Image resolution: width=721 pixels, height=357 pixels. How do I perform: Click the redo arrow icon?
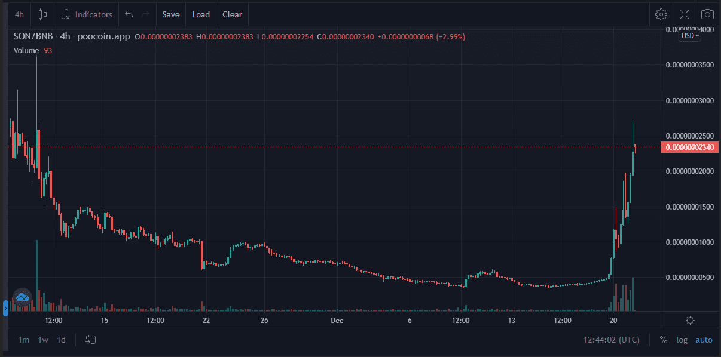click(x=145, y=14)
